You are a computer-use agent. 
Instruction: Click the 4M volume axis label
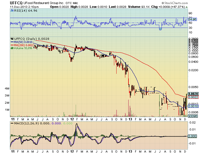[x=7, y=89]
